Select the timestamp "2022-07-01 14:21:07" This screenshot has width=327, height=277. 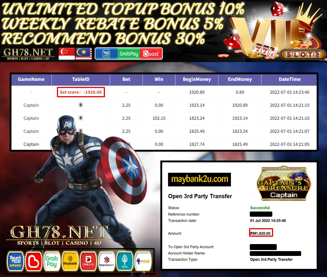tap(289, 131)
